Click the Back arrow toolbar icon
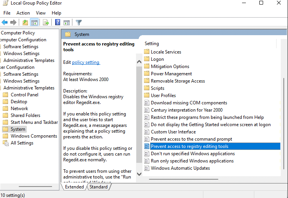Image resolution: width=288 pixels, height=198 pixels. point(5,23)
